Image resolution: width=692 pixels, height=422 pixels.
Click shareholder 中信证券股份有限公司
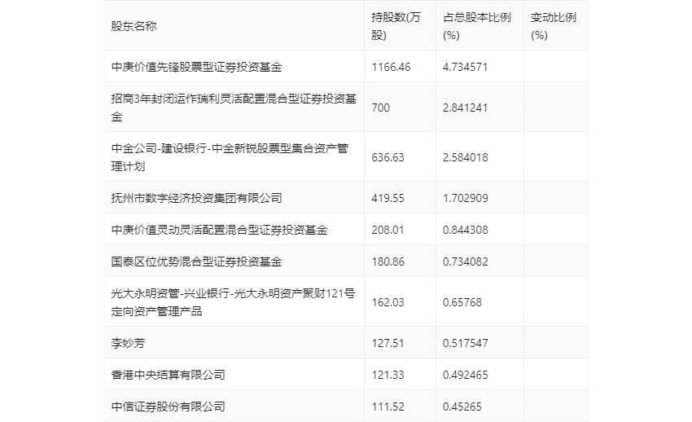pos(169,407)
